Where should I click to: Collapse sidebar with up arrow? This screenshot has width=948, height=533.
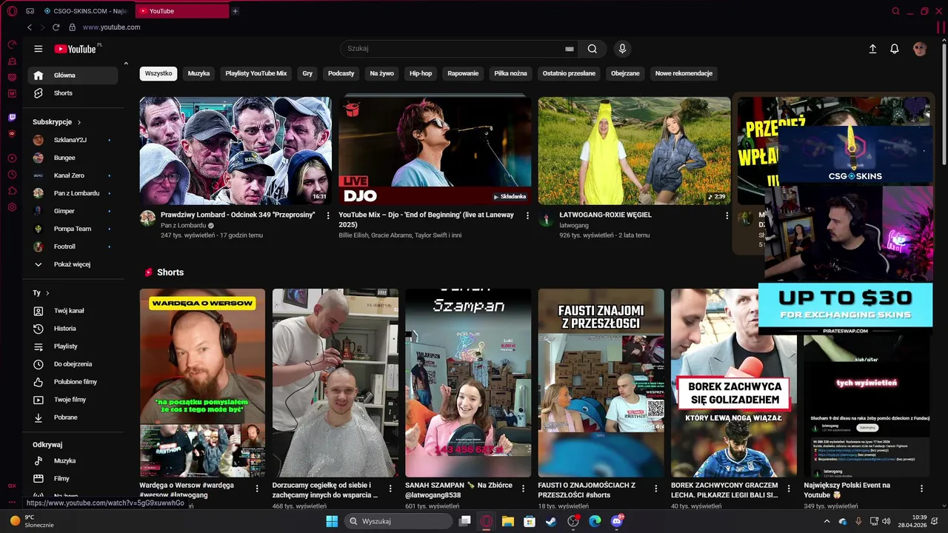(126, 64)
